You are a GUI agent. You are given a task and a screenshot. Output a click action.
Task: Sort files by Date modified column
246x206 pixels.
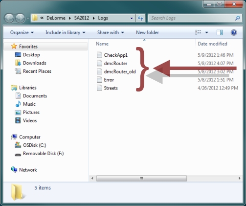(212, 44)
